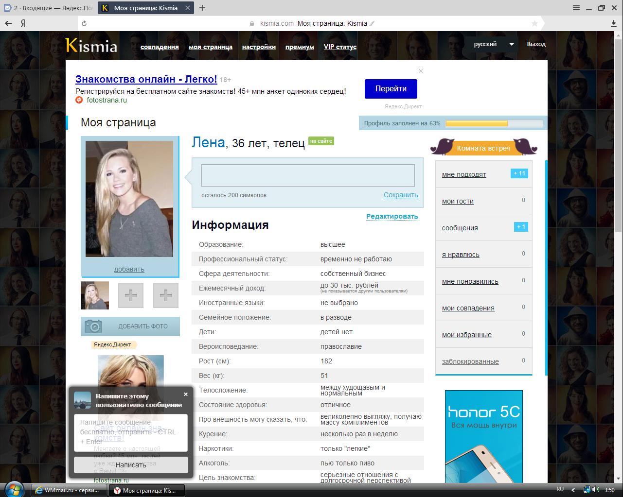Click the Редактировать link
Image resolution: width=623 pixels, height=497 pixels.
click(392, 216)
